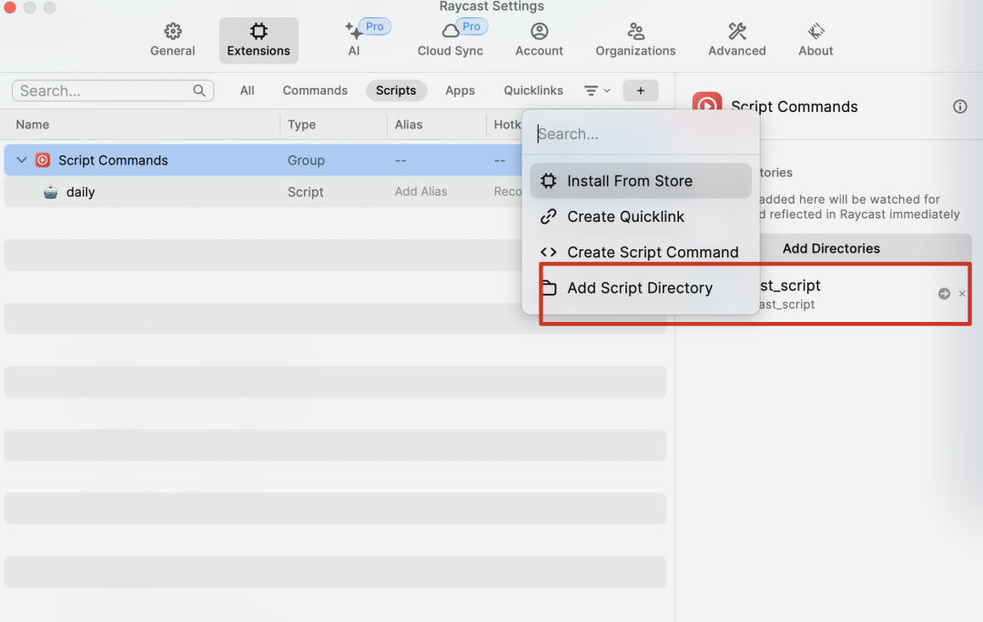Select the Extensions tab
The height and width of the screenshot is (622, 983).
pyautogui.click(x=258, y=40)
